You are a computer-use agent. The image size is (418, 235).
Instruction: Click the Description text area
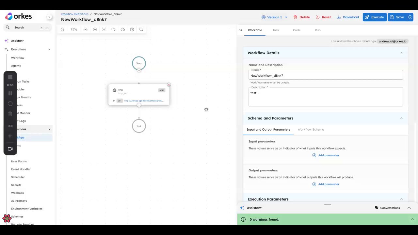coord(326,97)
